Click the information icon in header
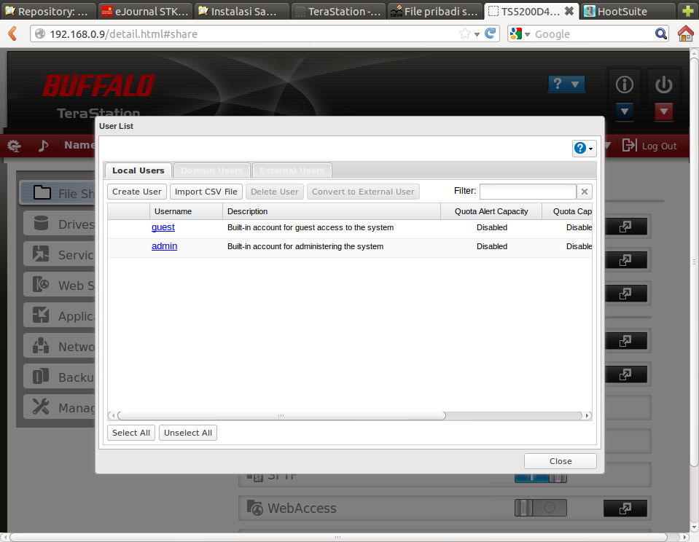 625,85
